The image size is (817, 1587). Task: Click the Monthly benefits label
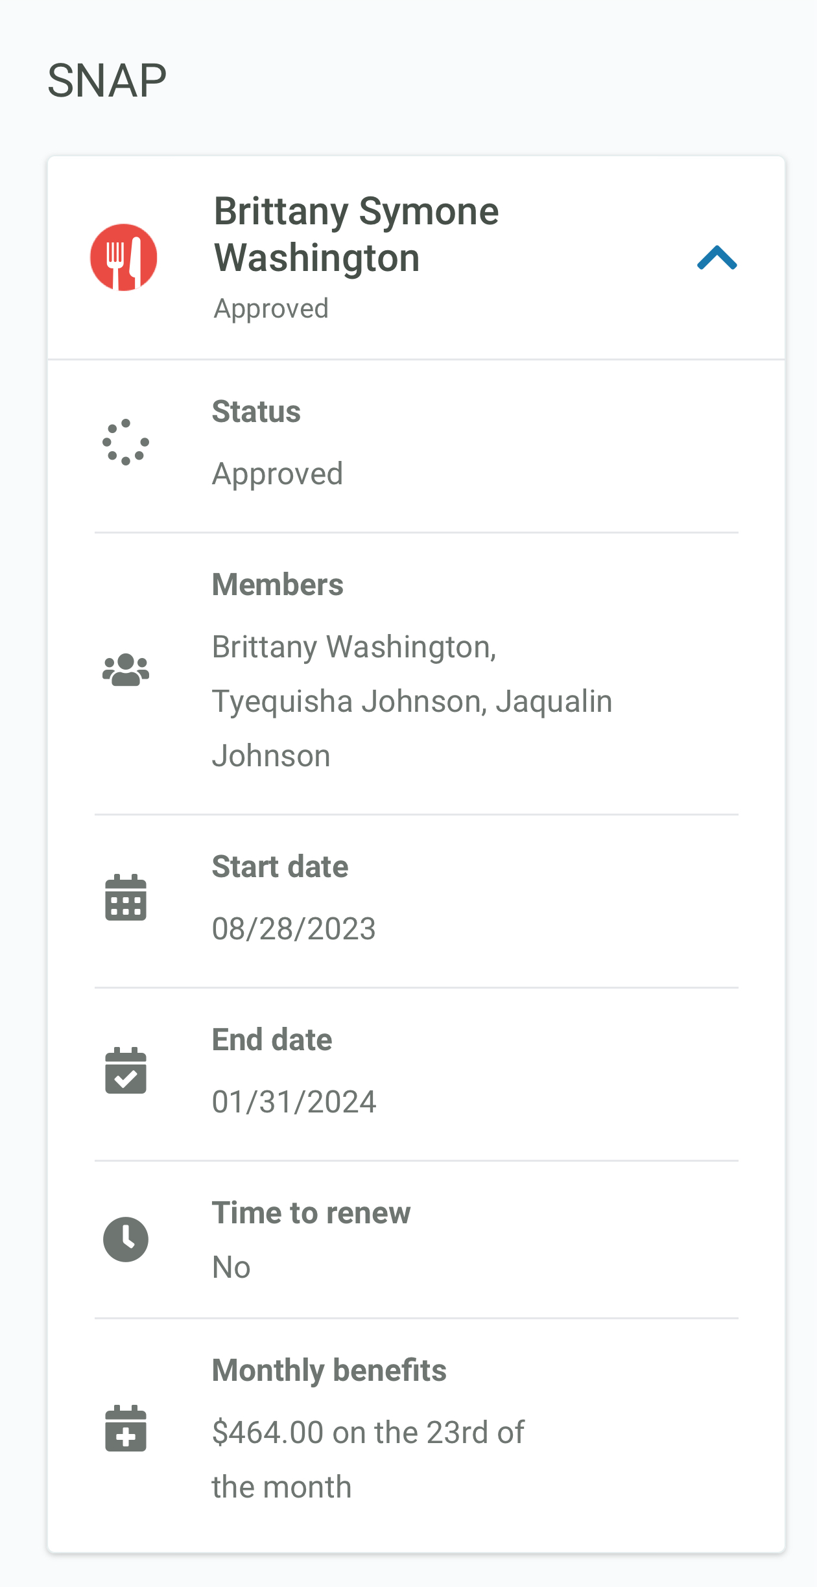click(x=329, y=1370)
